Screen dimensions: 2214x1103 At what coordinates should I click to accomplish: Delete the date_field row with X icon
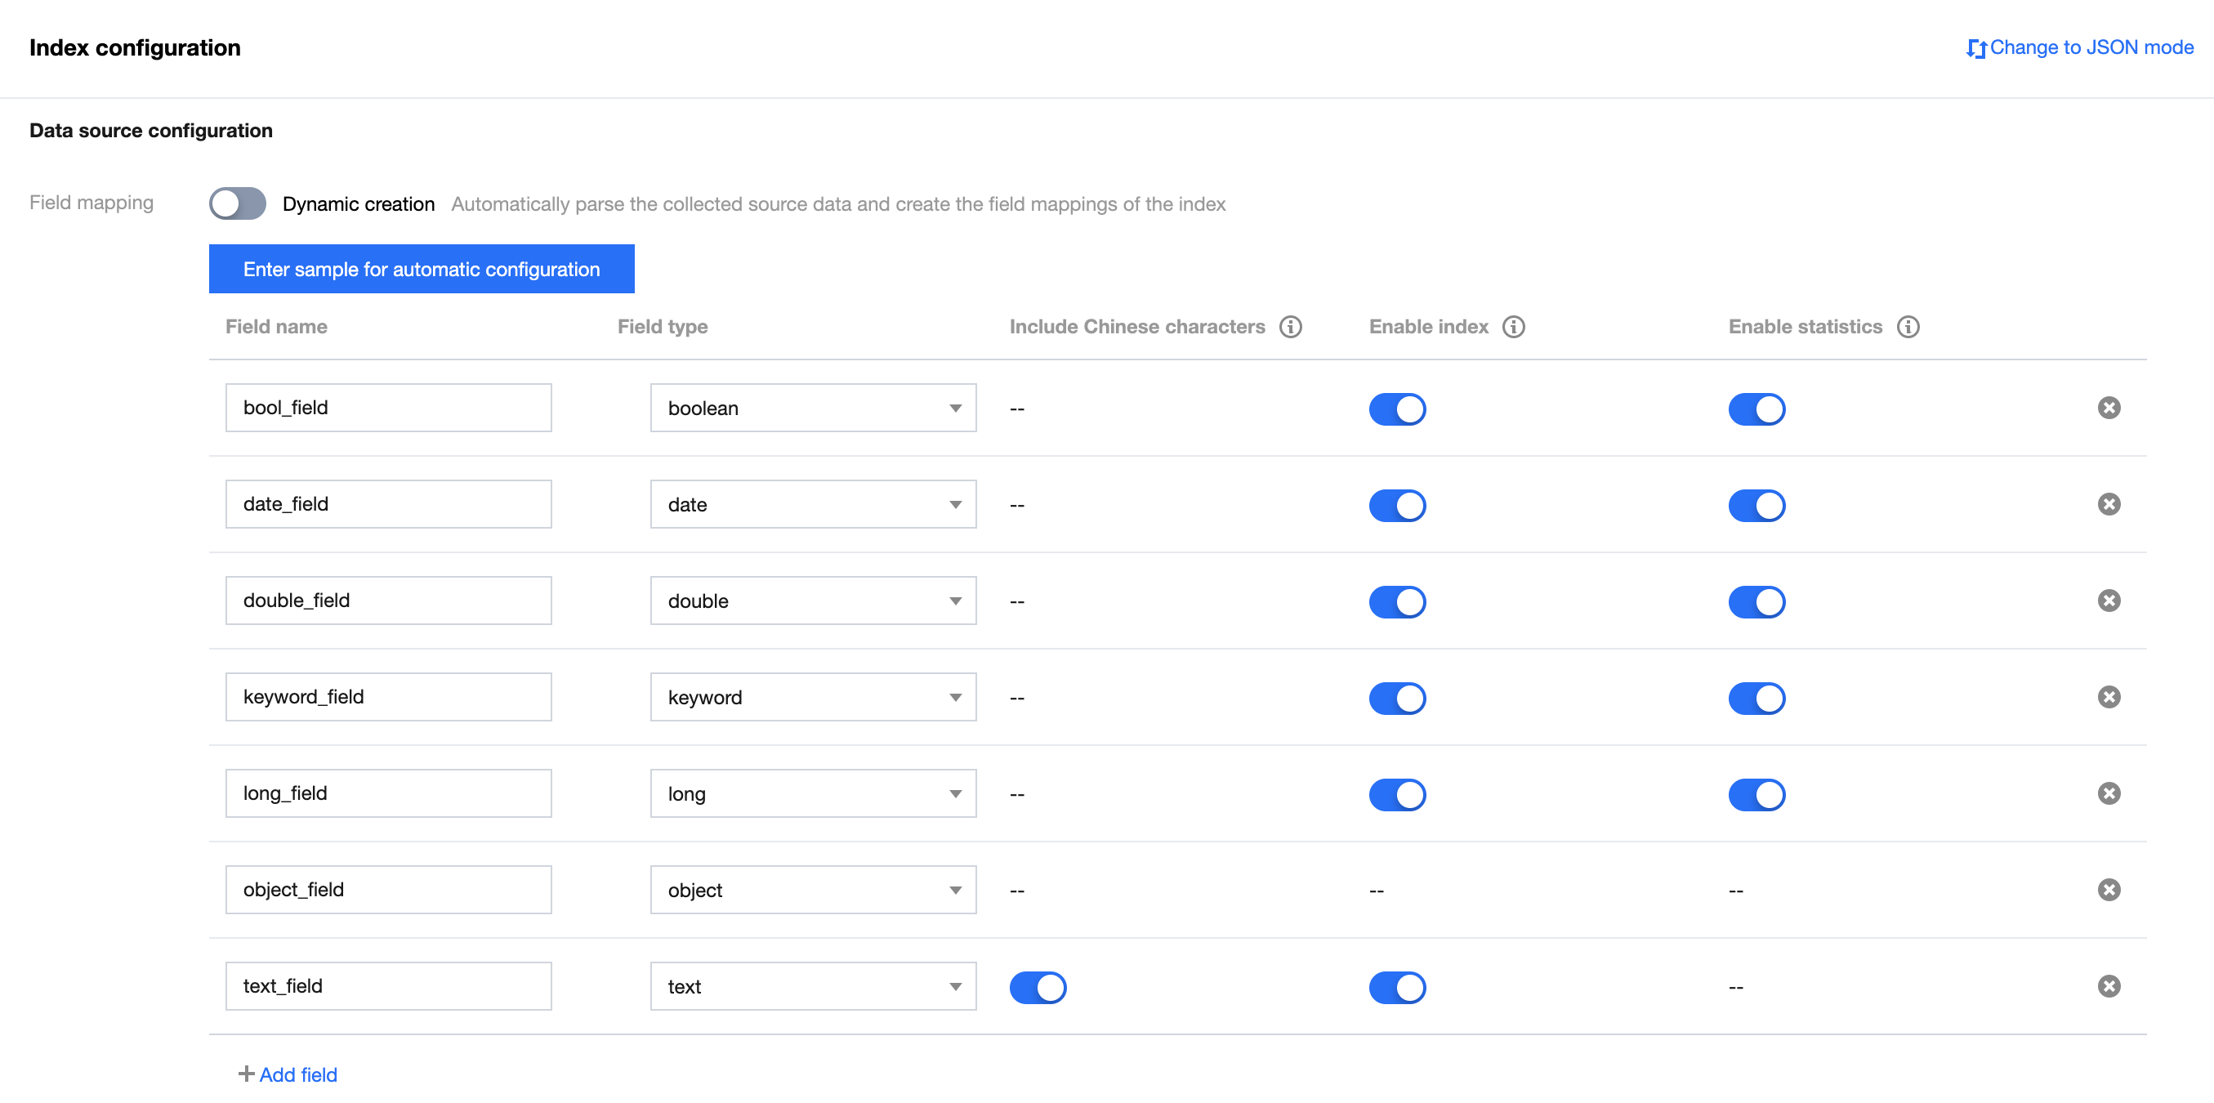2109,504
